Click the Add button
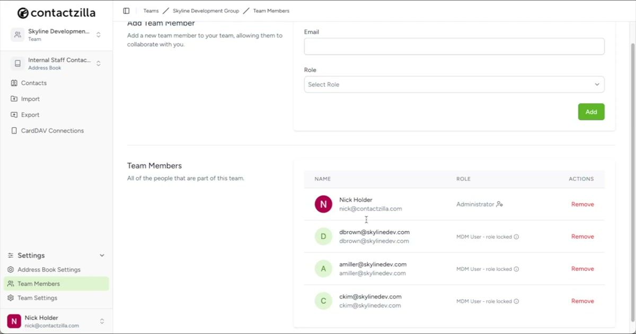 591,111
